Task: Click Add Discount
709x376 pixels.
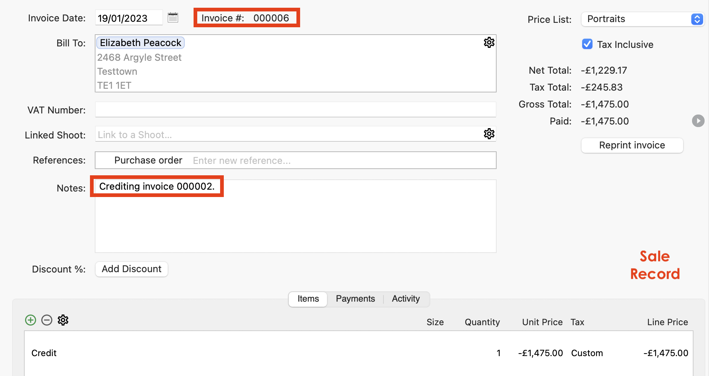Action: 131,269
